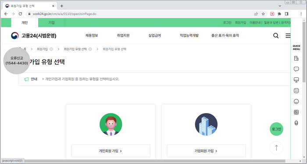This screenshot has width=307, height=164.
Task: Open 채용정보 menu
Action: [92, 36]
